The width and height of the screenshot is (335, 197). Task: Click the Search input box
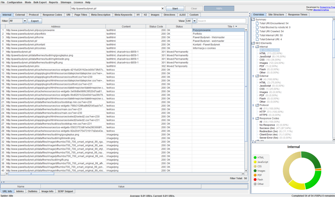click(222, 21)
